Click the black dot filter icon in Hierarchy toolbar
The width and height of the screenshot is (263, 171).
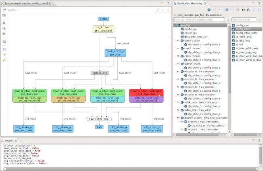(243, 10)
